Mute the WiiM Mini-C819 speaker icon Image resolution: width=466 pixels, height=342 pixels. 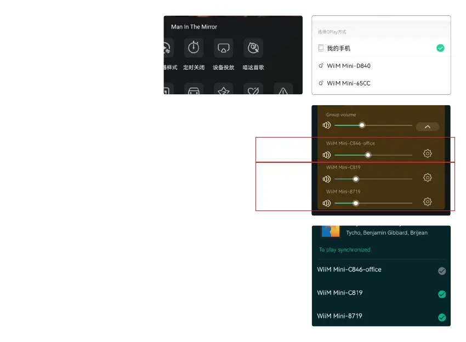point(327,179)
